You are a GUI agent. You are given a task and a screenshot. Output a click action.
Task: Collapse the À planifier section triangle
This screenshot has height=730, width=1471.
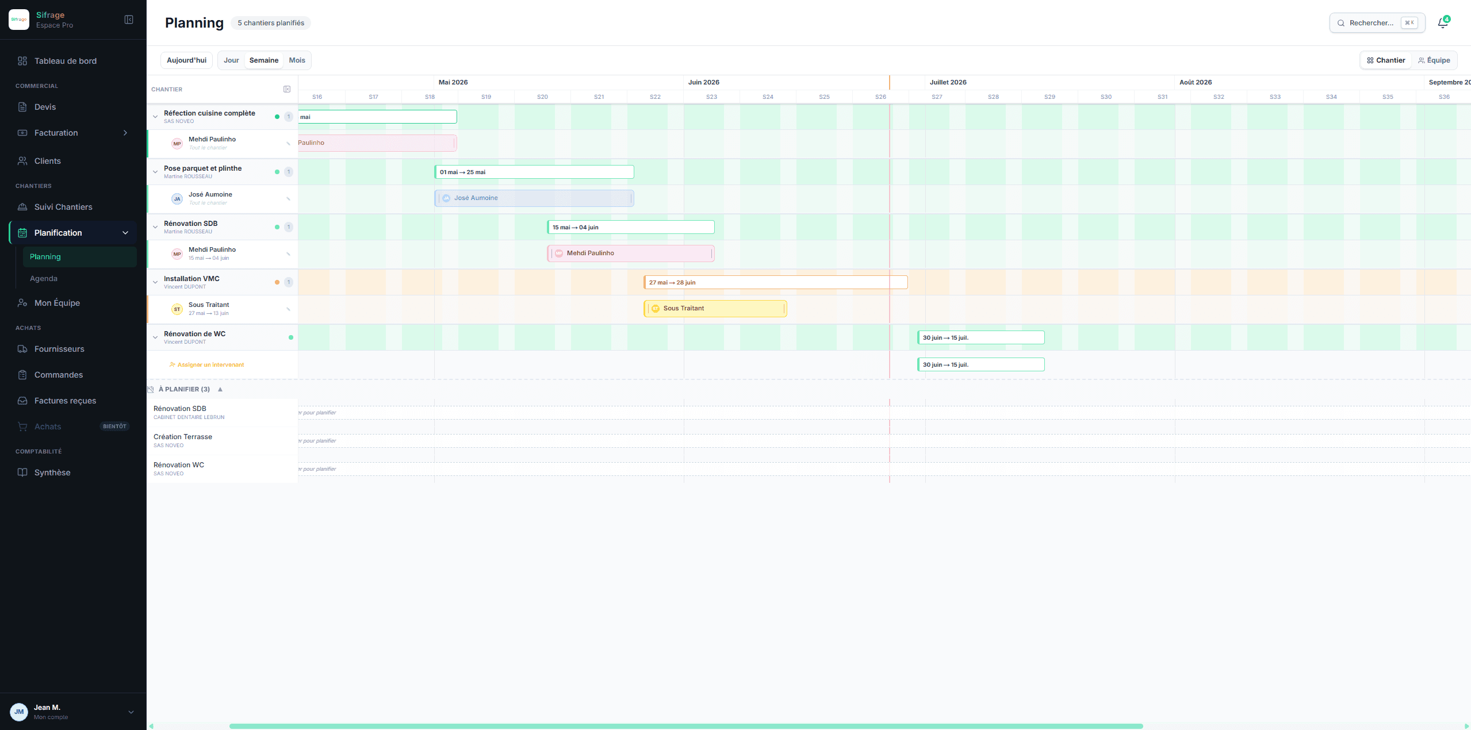pyautogui.click(x=220, y=389)
